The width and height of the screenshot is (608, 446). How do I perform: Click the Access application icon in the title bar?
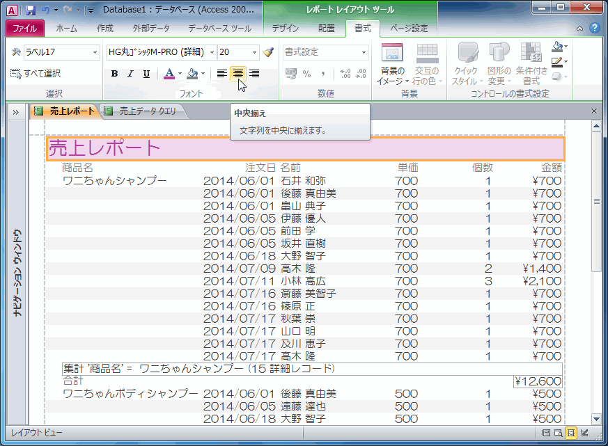coord(12,10)
